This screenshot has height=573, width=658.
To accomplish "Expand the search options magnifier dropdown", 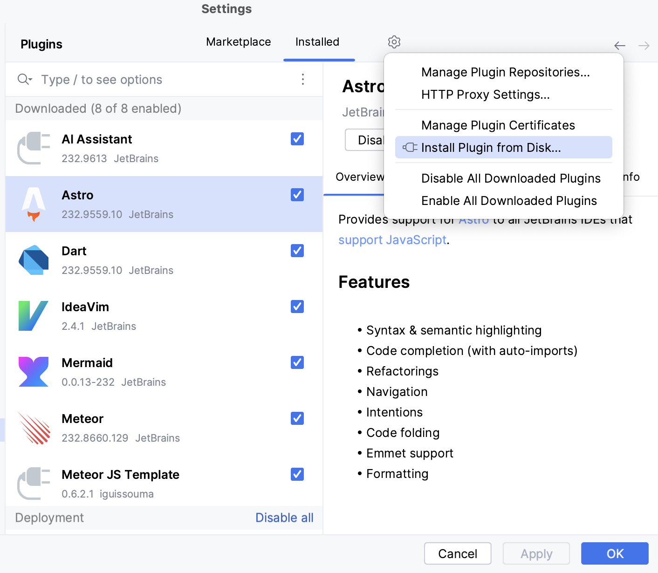I will click(24, 79).
